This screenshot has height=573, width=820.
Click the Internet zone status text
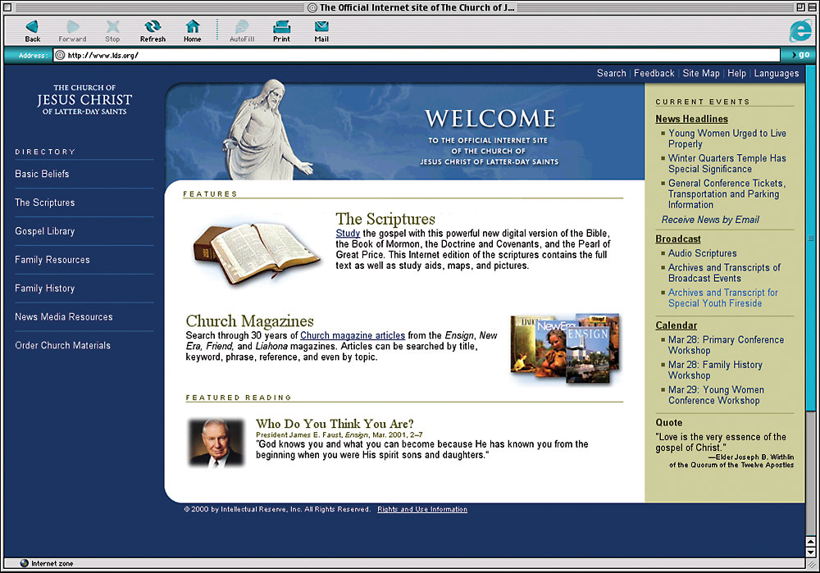[x=52, y=563]
